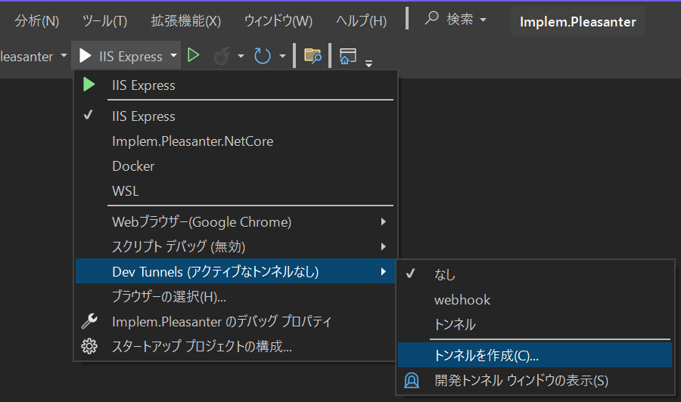Select Docker launch profile
This screenshot has width=681, height=402.
(x=235, y=166)
